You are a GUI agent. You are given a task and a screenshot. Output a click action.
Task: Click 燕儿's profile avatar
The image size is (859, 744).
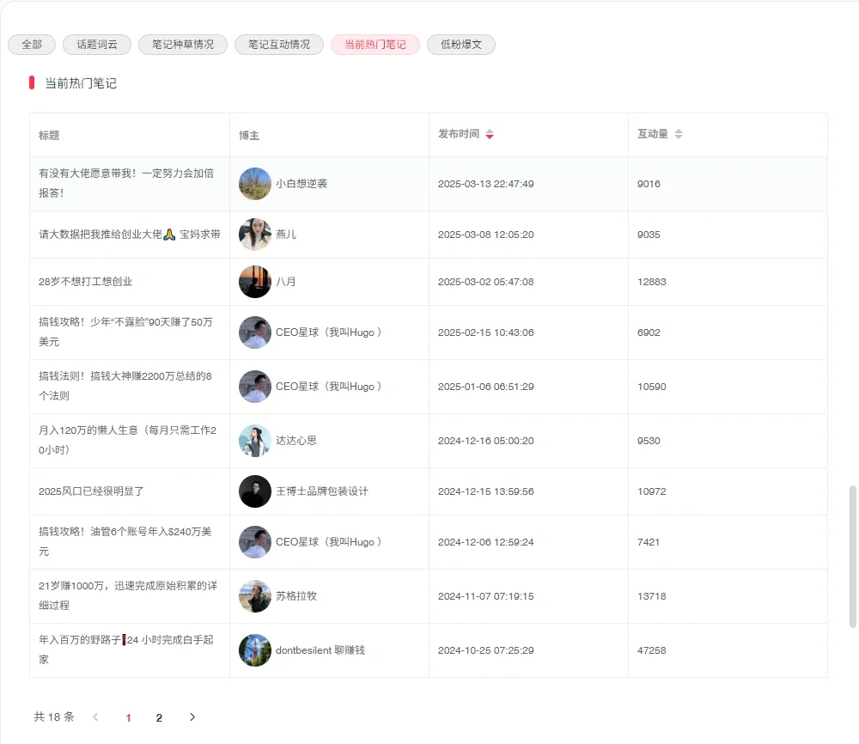click(x=254, y=234)
